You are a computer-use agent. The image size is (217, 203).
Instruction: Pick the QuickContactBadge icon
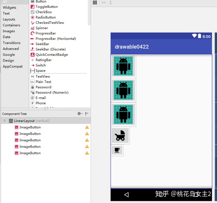point(32,55)
